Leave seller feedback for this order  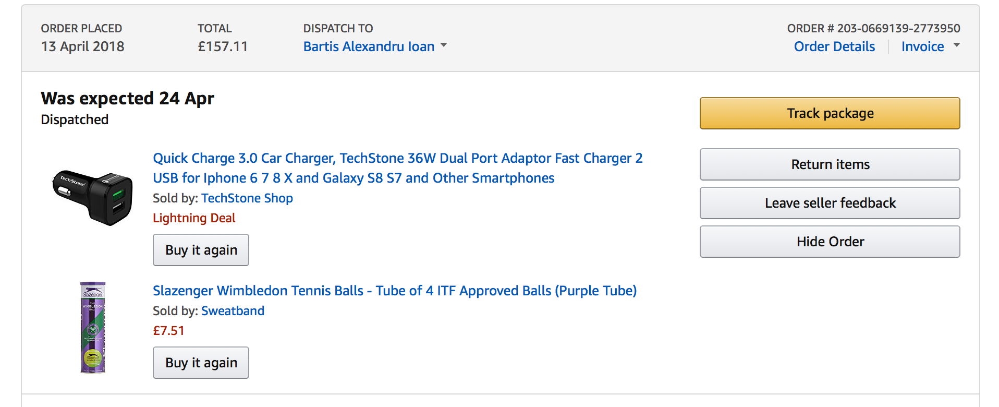point(830,203)
